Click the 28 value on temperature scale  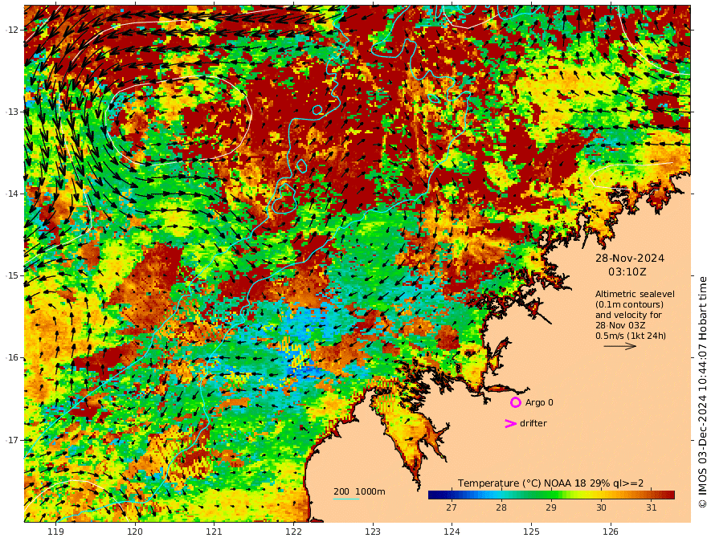coord(501,507)
